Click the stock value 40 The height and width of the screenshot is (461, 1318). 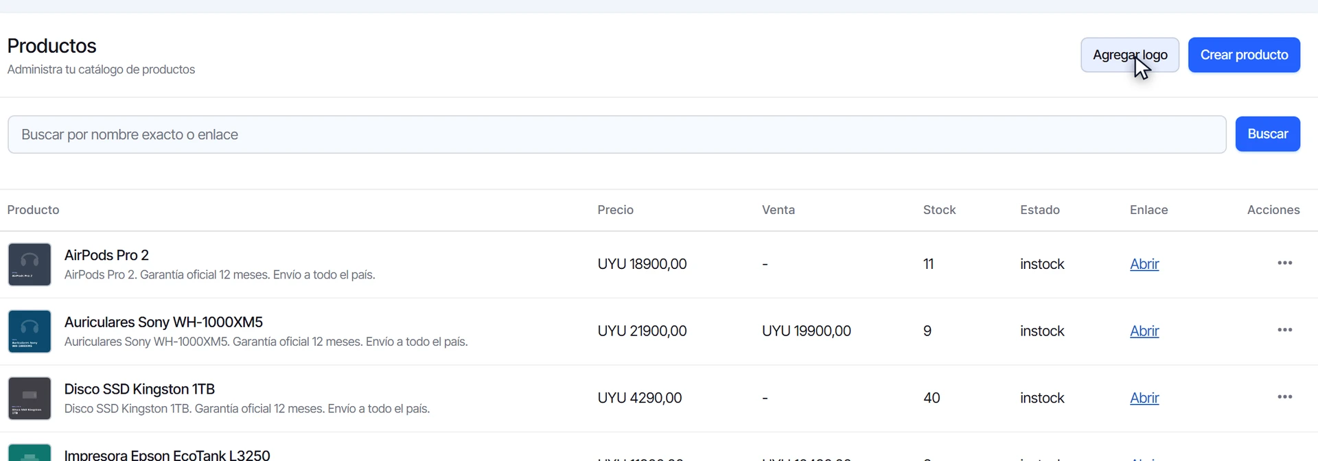pos(932,398)
